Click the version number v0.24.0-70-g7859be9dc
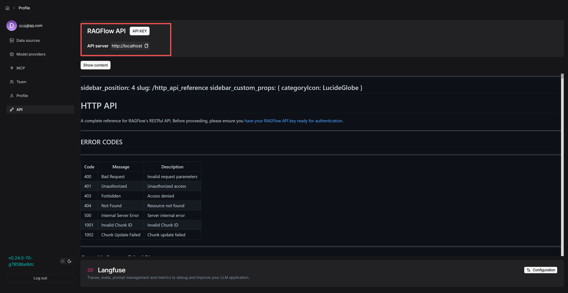Screen dimensions: 568x293 point(21,261)
